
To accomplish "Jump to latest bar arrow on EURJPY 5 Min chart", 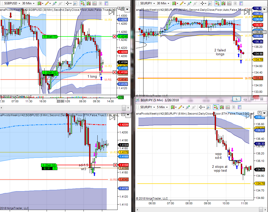I will (x=249, y=116).
